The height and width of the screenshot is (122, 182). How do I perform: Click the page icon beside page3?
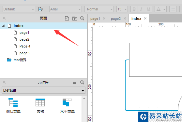pyautogui.click(x=15, y=53)
